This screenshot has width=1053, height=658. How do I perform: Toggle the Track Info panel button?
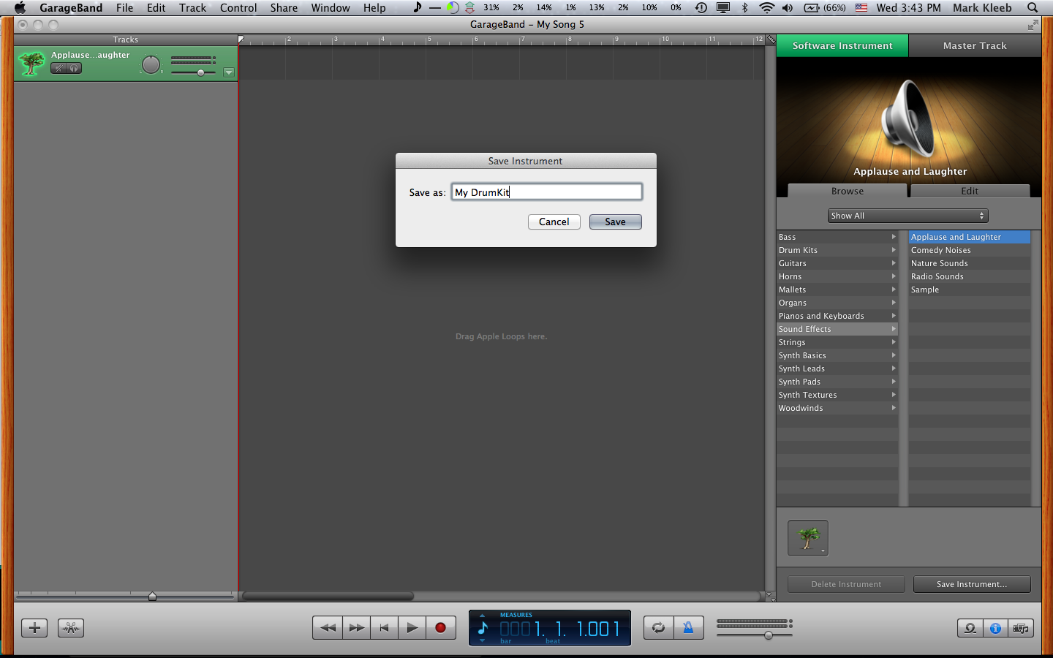tap(995, 628)
